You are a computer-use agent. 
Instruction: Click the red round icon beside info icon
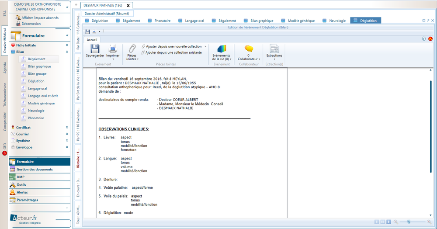[430, 39]
